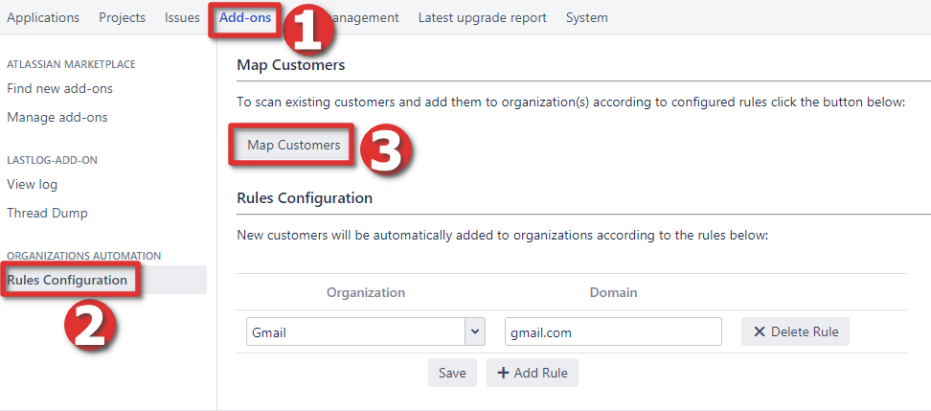Expand the Gmail organization dropdown

(x=474, y=332)
